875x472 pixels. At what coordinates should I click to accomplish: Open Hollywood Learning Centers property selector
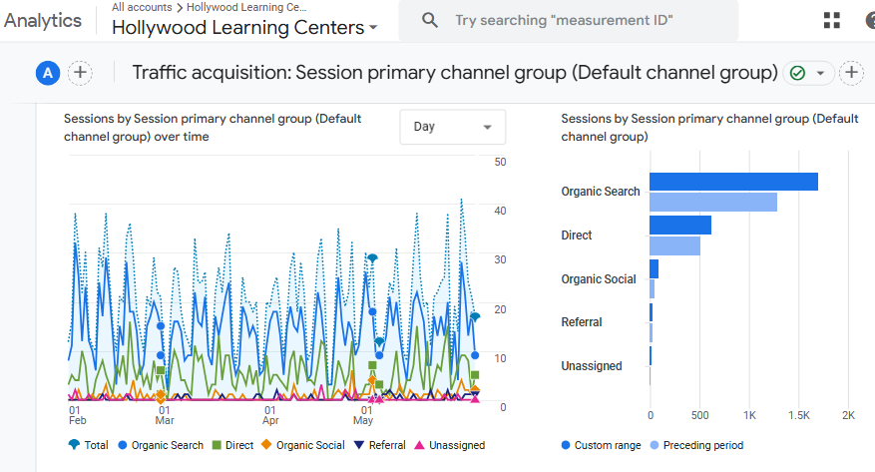pos(244,28)
